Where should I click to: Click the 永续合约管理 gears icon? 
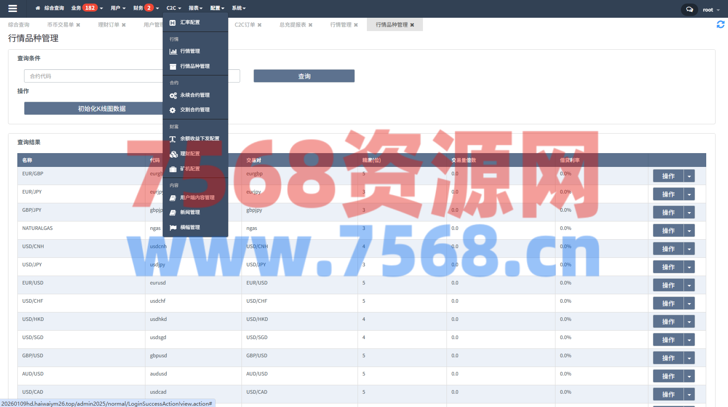[173, 95]
